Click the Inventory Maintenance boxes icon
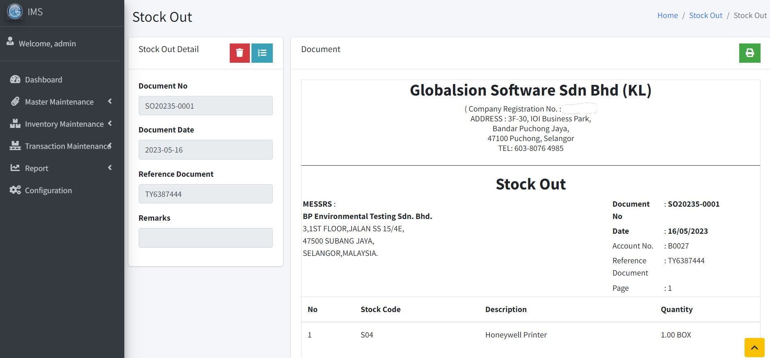Screen dimensions: 770x358 tap(15, 123)
